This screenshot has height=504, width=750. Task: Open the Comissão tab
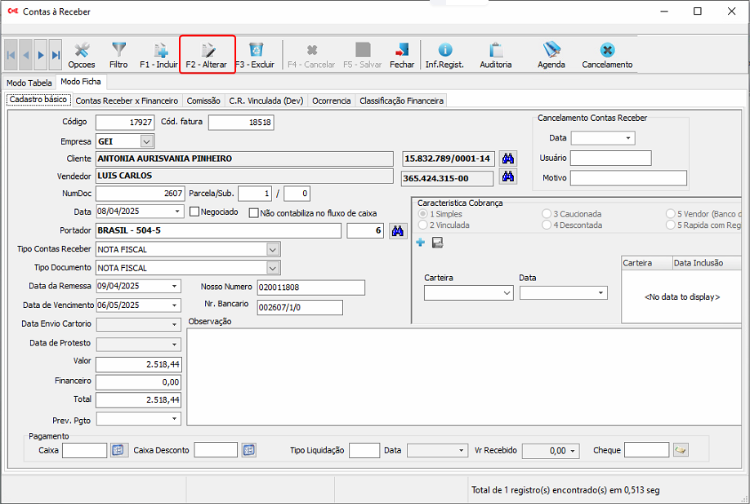(203, 100)
